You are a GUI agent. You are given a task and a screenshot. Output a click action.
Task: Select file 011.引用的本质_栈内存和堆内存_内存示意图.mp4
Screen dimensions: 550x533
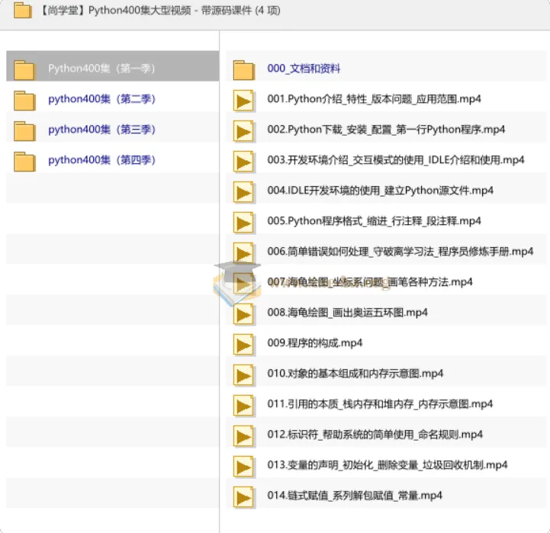[380, 404]
